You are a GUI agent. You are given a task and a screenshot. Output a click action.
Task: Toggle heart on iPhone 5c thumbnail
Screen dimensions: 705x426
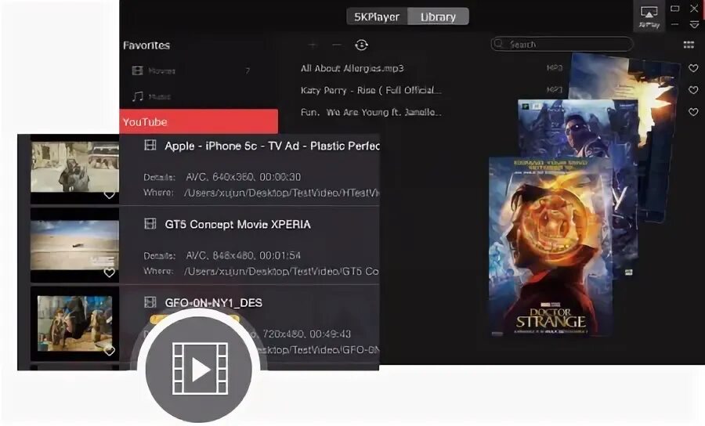click(x=109, y=194)
